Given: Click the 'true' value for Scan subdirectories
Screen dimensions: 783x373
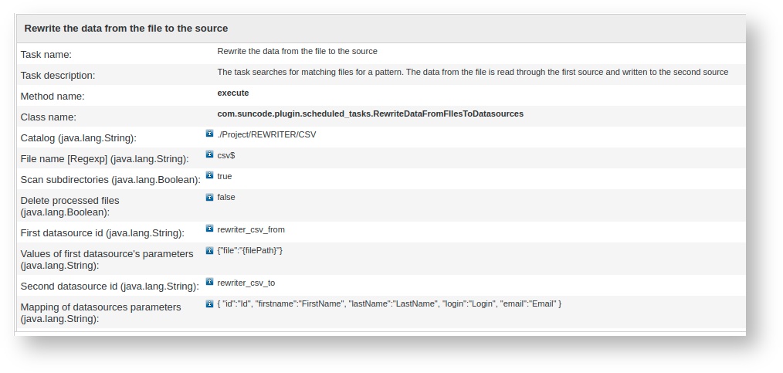Looking at the screenshot, I should [x=224, y=176].
